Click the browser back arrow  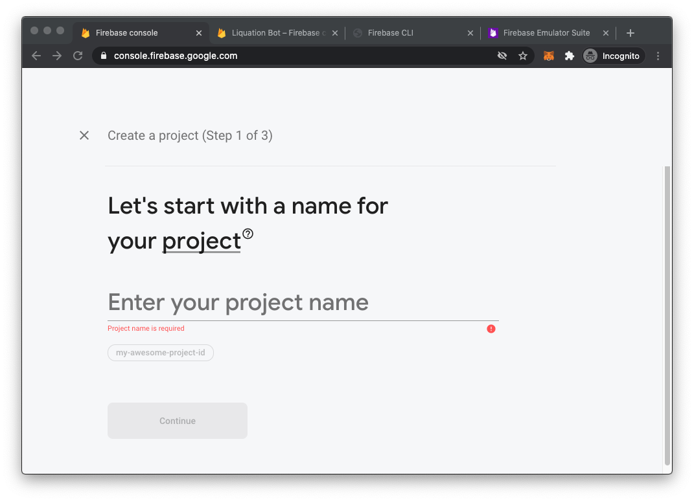(x=36, y=56)
